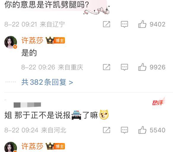Tap the comment text "你的意思是许凯劈腿吗?"
Image resolution: width=173 pixels, height=152 pixels.
coord(47,5)
